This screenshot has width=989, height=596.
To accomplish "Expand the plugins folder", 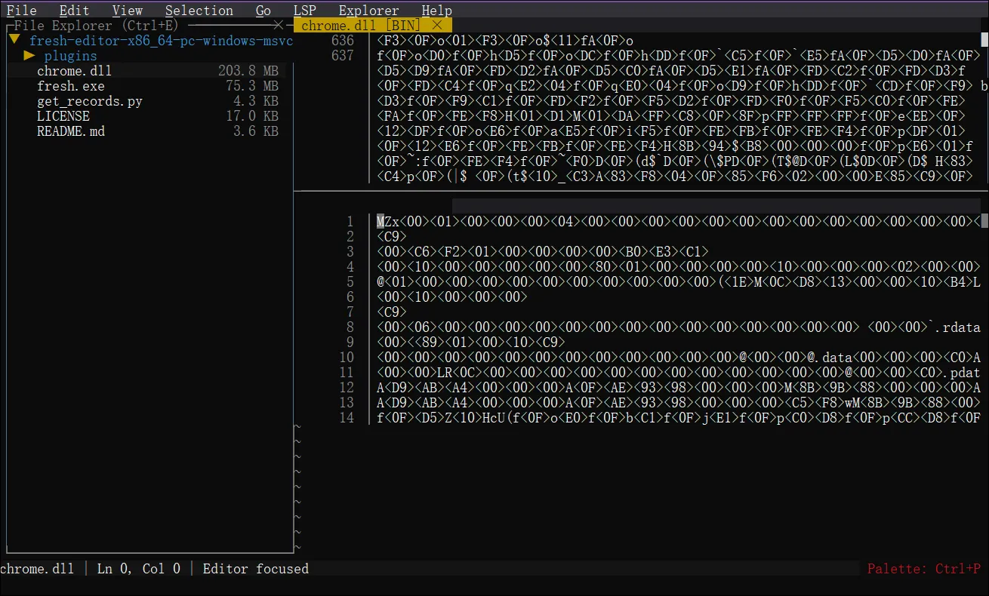I will [x=29, y=56].
